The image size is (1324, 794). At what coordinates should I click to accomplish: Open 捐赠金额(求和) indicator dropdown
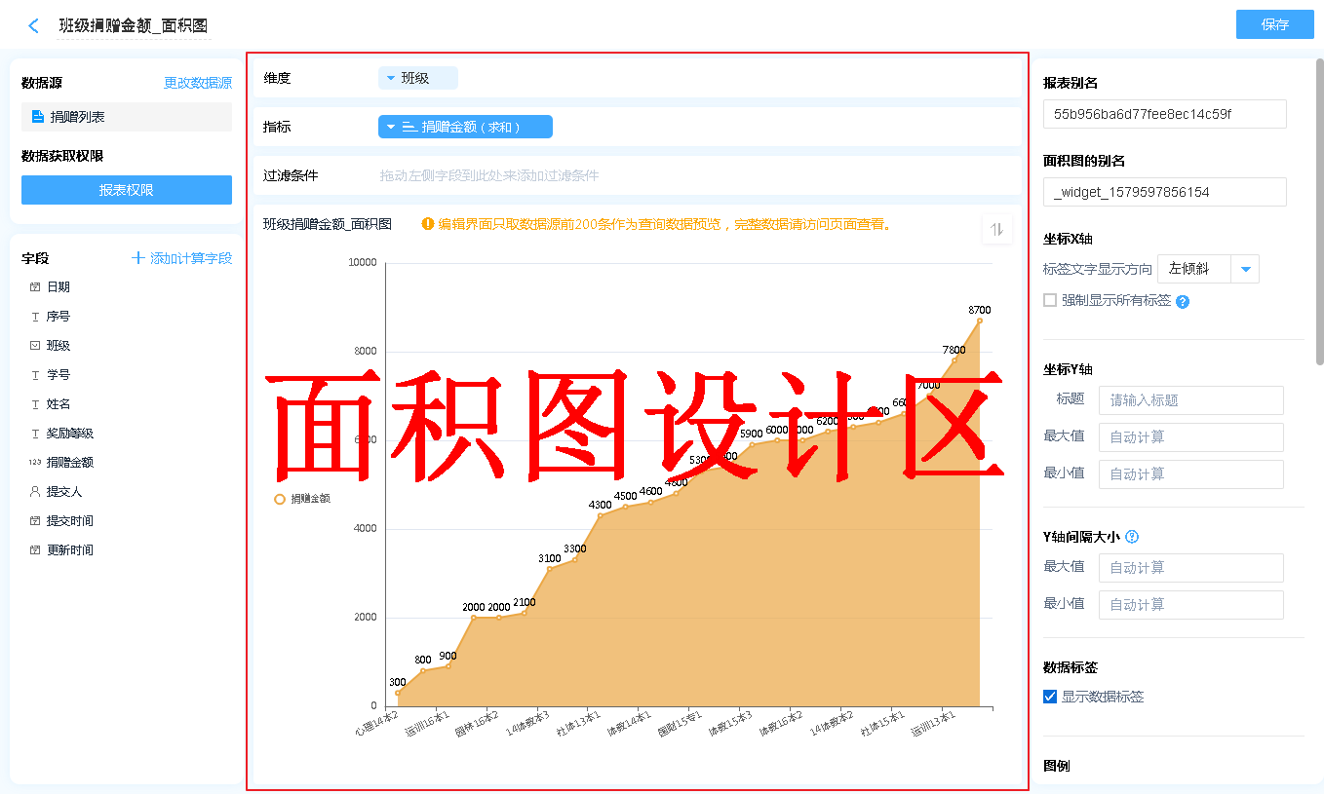(391, 127)
